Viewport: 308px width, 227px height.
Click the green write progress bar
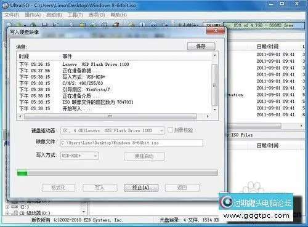[118, 173]
